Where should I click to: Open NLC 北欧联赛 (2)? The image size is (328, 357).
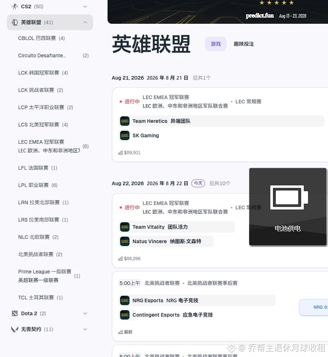click(x=38, y=237)
